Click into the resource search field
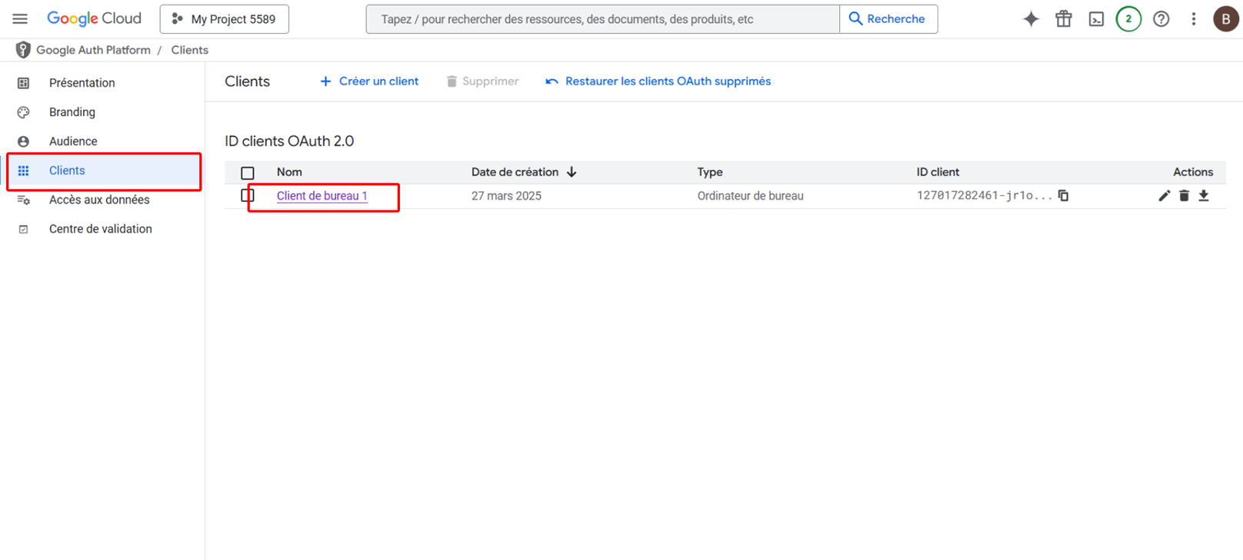 (x=602, y=19)
